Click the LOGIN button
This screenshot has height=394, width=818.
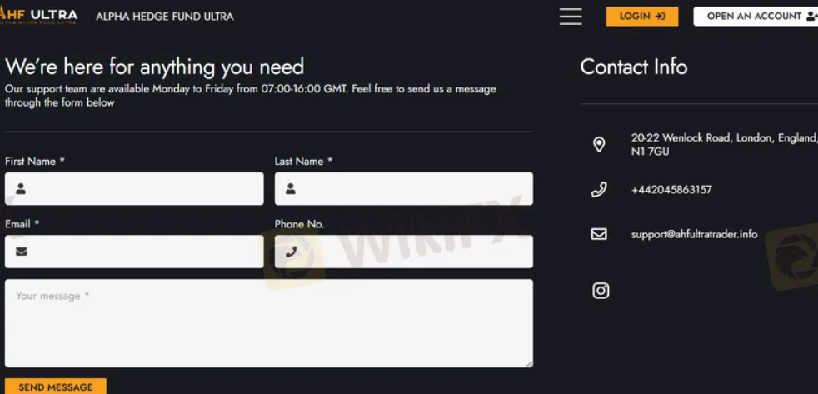pos(642,16)
